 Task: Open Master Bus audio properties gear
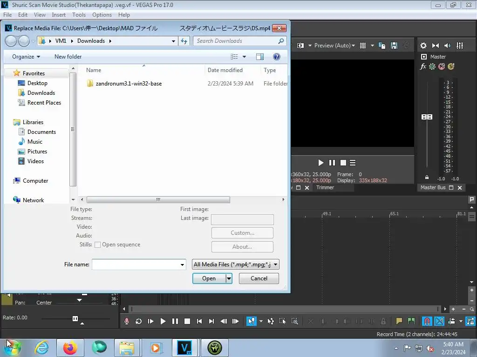tap(423, 46)
